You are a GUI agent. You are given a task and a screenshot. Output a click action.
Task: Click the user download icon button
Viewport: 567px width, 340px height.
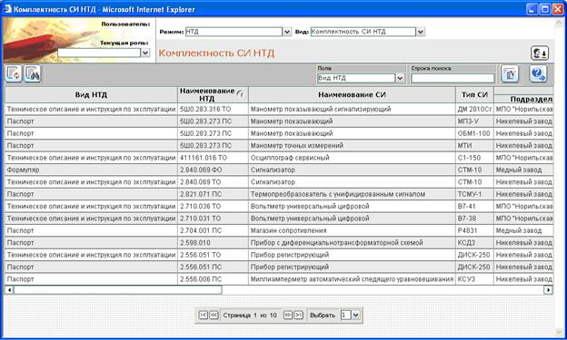click(x=540, y=53)
